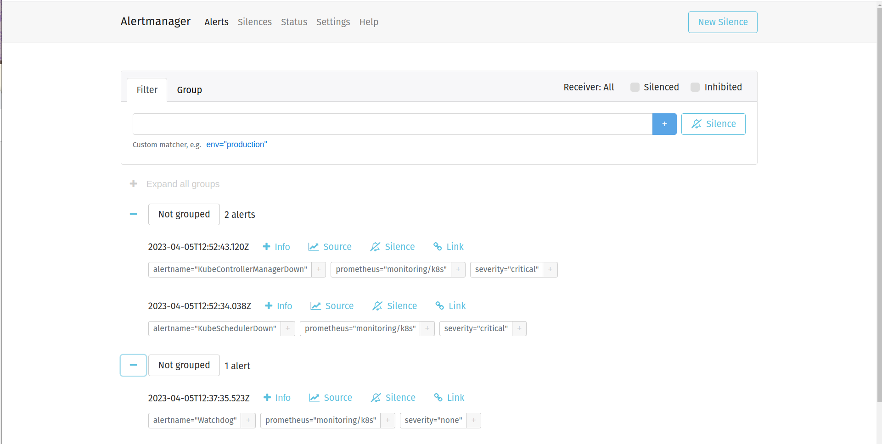Screen dimensions: 882x444
Task: Add alertname KubeControllerManagerDown to filter via plus
Action: tap(319, 270)
